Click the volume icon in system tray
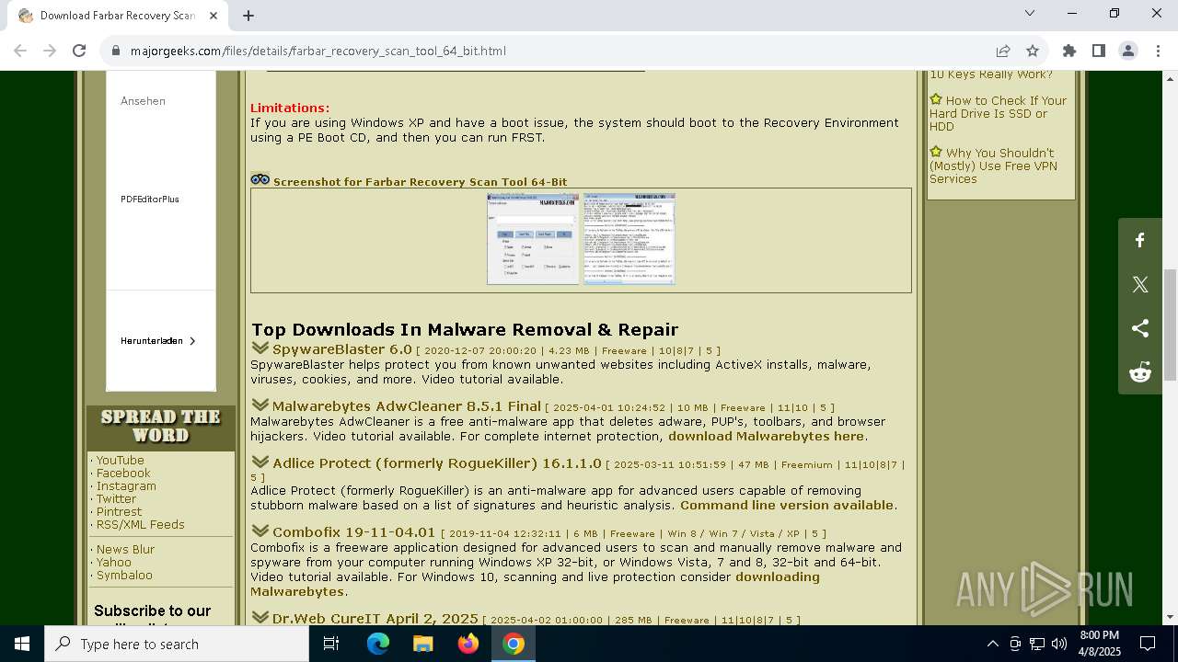The height and width of the screenshot is (662, 1178). tap(1059, 644)
